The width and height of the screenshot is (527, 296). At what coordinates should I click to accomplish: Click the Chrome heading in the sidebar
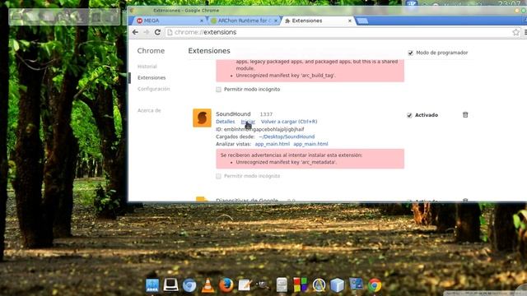click(151, 51)
